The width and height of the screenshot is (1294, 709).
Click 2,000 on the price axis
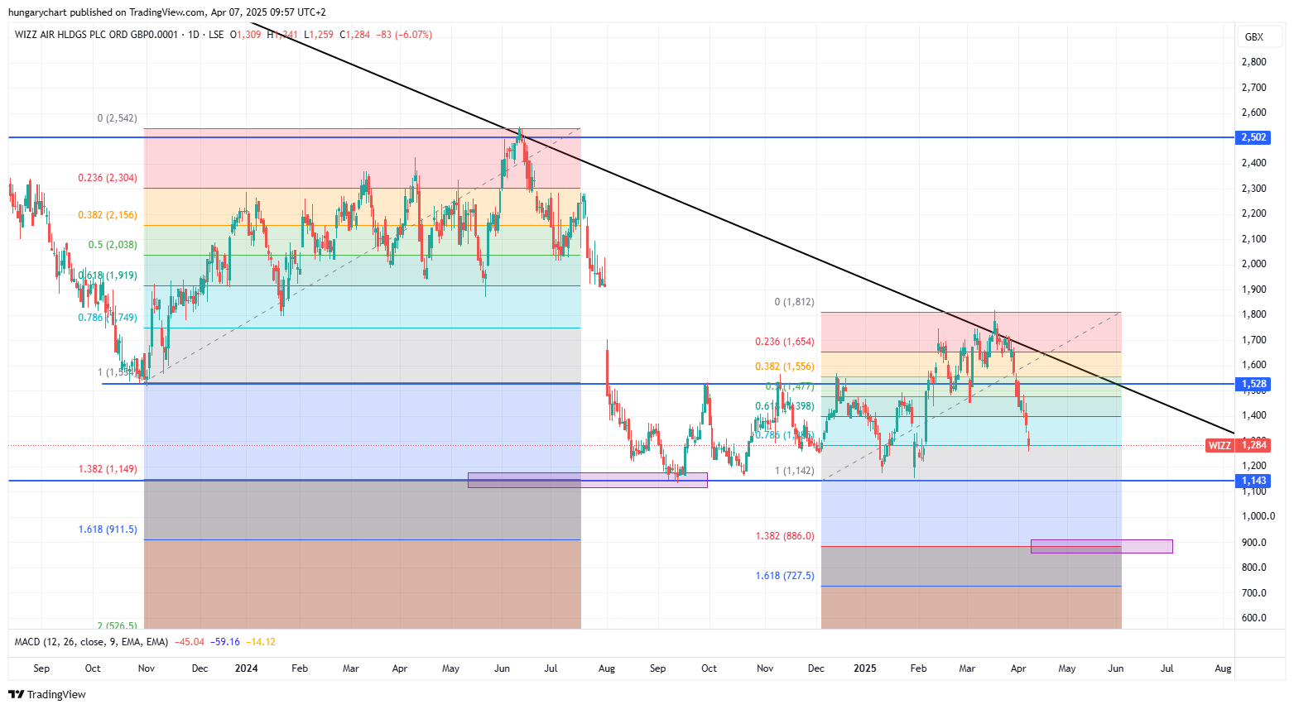click(x=1253, y=264)
